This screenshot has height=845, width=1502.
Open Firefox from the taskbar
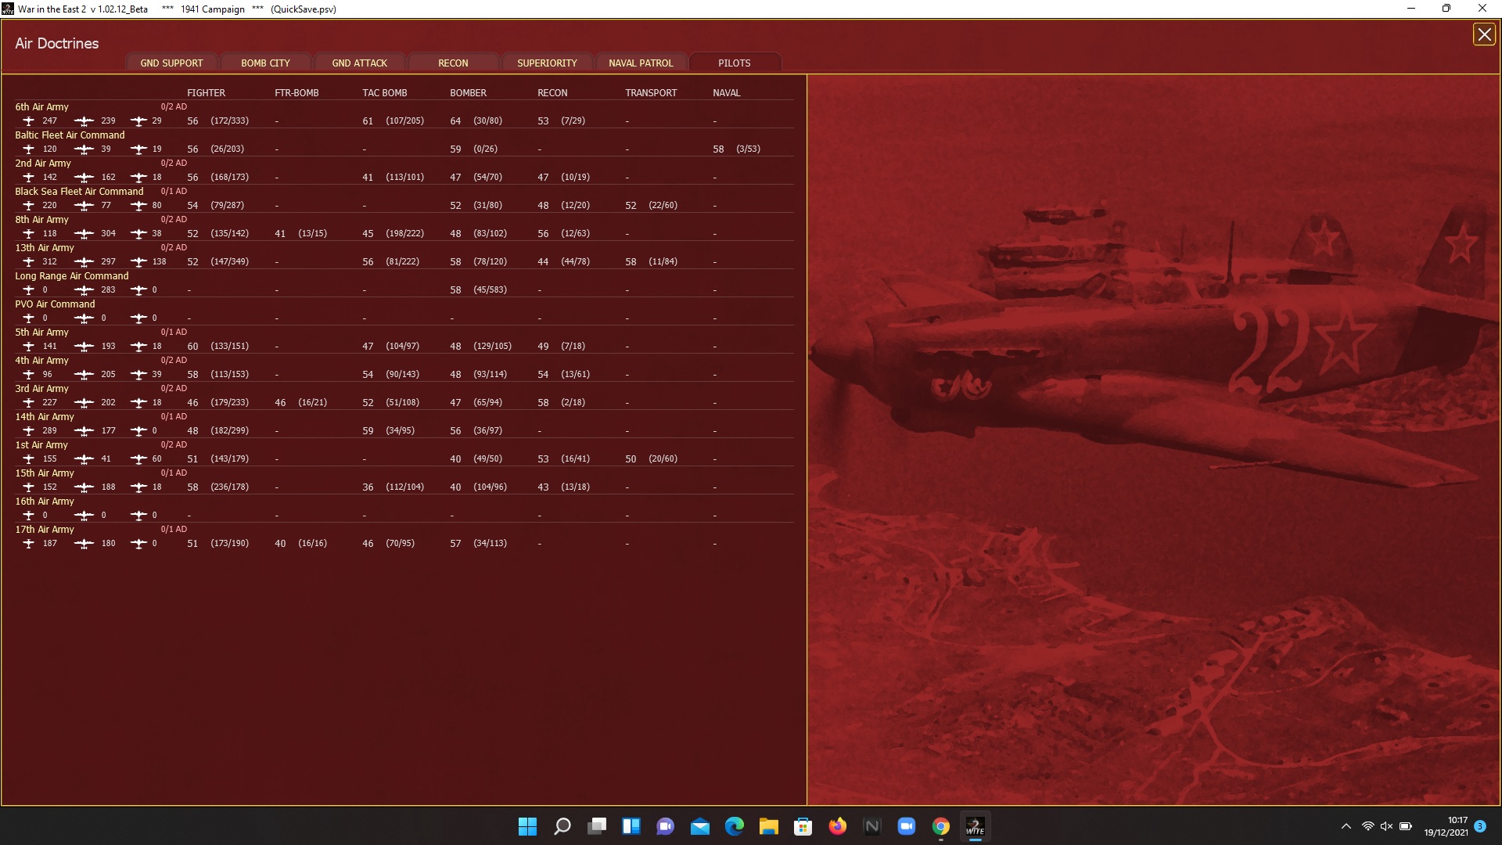[x=837, y=826]
